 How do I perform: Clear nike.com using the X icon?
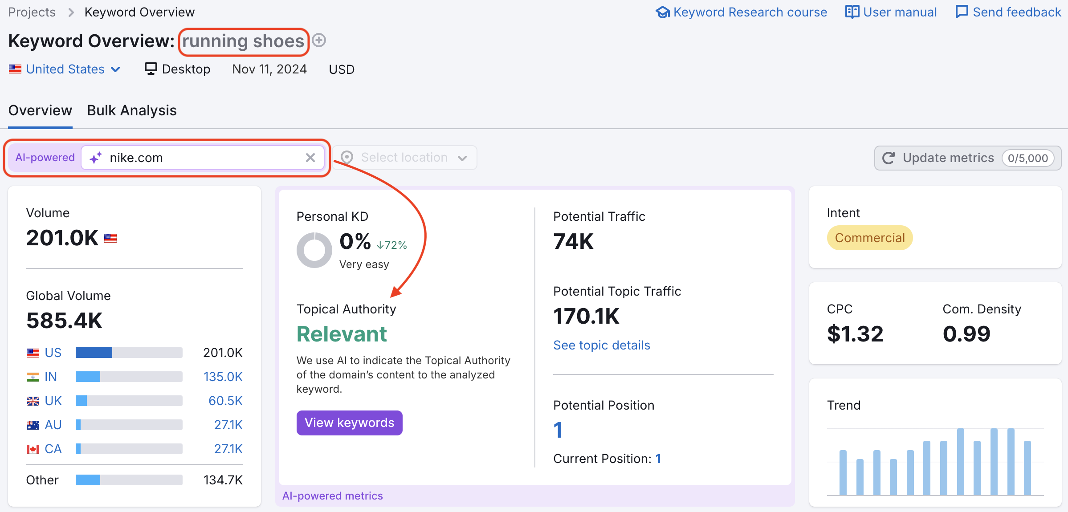coord(310,158)
